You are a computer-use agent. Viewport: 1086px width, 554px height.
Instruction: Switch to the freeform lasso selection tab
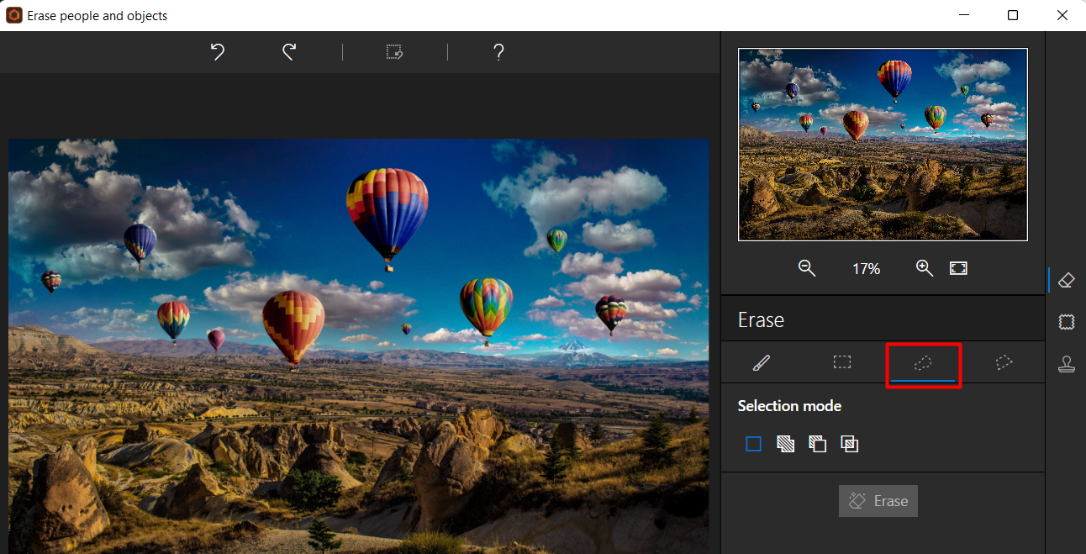click(923, 362)
